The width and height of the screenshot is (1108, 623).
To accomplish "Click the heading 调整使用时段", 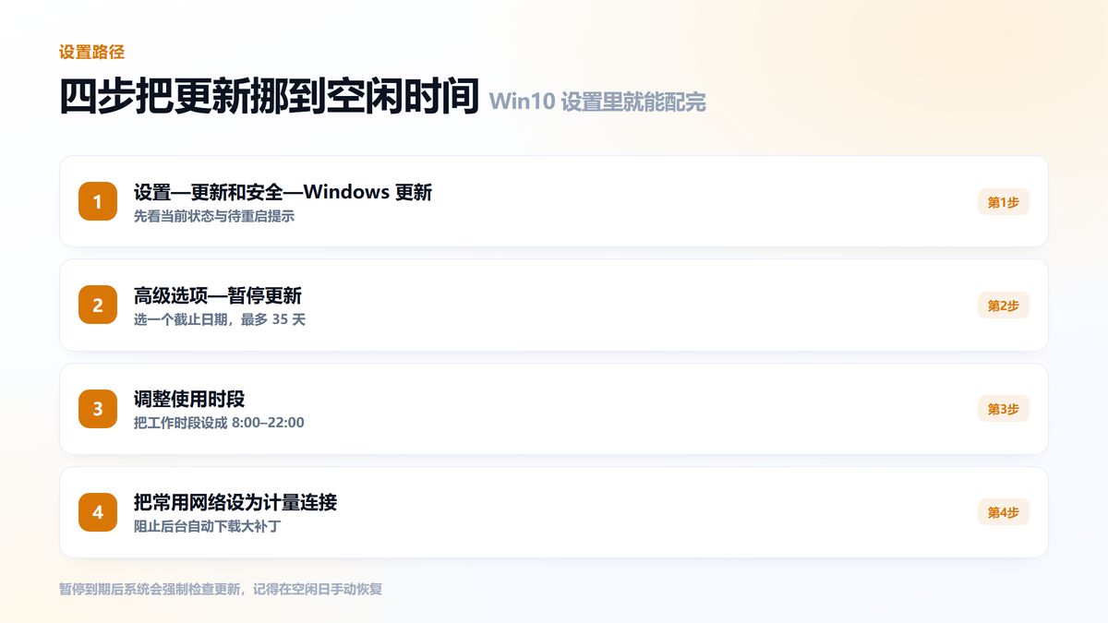I will tap(189, 399).
